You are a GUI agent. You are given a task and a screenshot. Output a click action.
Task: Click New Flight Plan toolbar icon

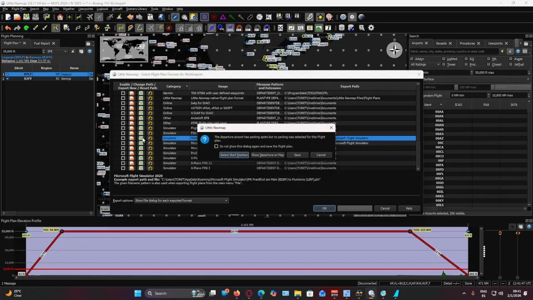coord(8,17)
